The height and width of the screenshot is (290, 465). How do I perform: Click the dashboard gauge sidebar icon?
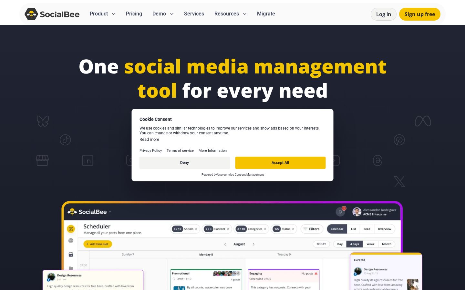tap(71, 240)
